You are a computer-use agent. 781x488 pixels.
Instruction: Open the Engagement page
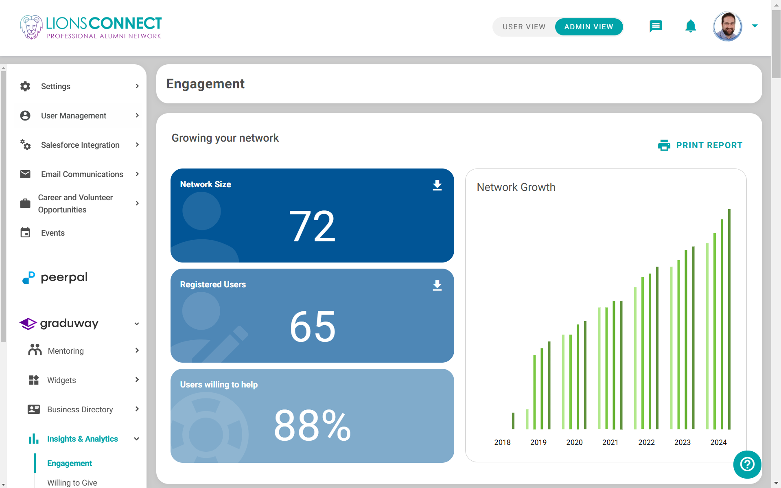(69, 463)
